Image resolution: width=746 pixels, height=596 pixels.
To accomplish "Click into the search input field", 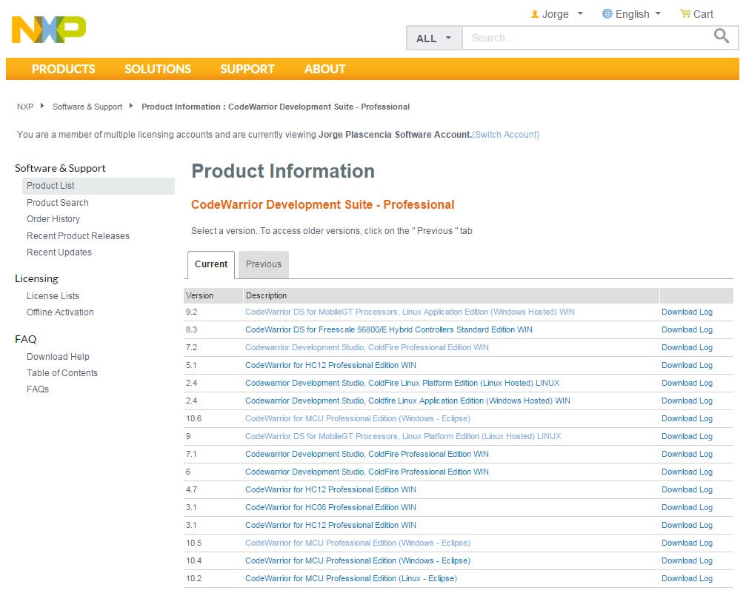I will [585, 38].
